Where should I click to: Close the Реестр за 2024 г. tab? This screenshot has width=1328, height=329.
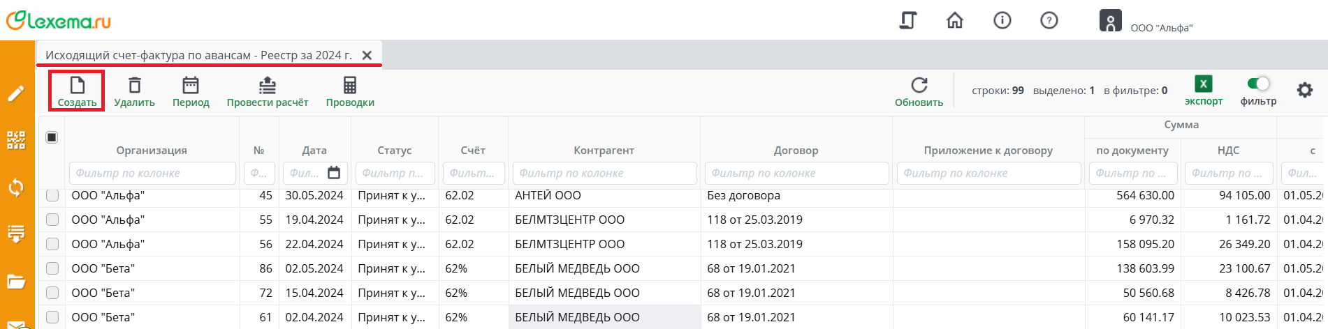[x=367, y=55]
